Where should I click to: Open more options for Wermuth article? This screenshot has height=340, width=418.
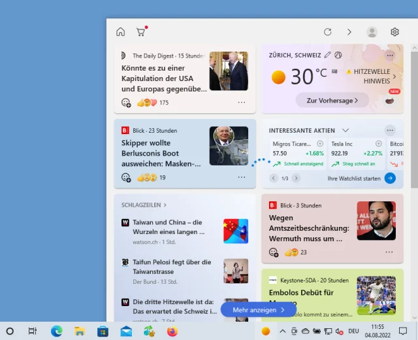(389, 252)
